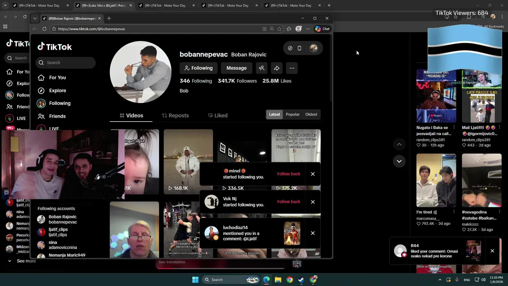The width and height of the screenshot is (508, 286).
Task: Open the #novagodina #zatebe video thumbnail
Action: (x=481, y=180)
